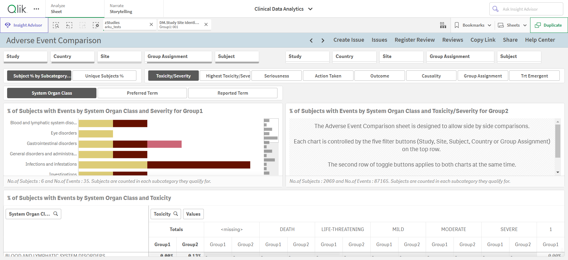Click the Group1 chart mini scrollbar
This screenshot has width=568, height=260.
tap(271, 147)
